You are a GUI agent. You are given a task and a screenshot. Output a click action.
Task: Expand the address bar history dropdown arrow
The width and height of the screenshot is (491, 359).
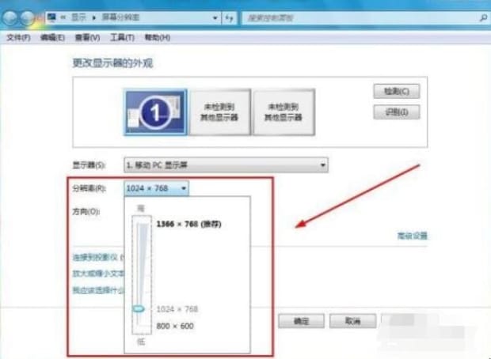click(215, 16)
